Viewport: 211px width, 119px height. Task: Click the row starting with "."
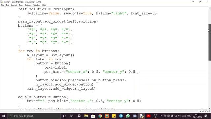(49, 43)
